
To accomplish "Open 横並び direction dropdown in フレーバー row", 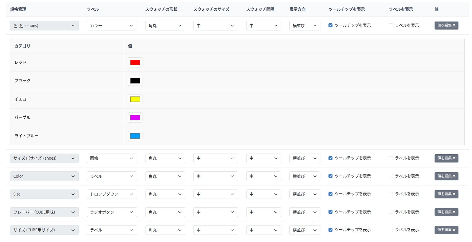I will (x=304, y=212).
